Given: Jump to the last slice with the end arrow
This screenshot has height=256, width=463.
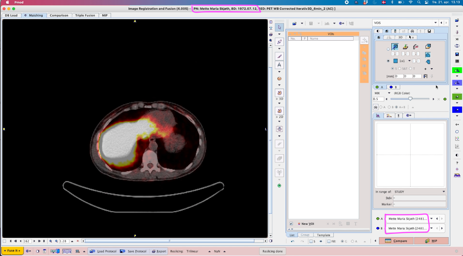Looking at the screenshot, I should coord(44,241).
